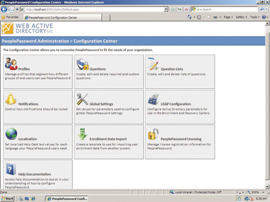The width and height of the screenshot is (270, 202).
Task: Click the Notifications golden bell icon
Action: (10, 99)
